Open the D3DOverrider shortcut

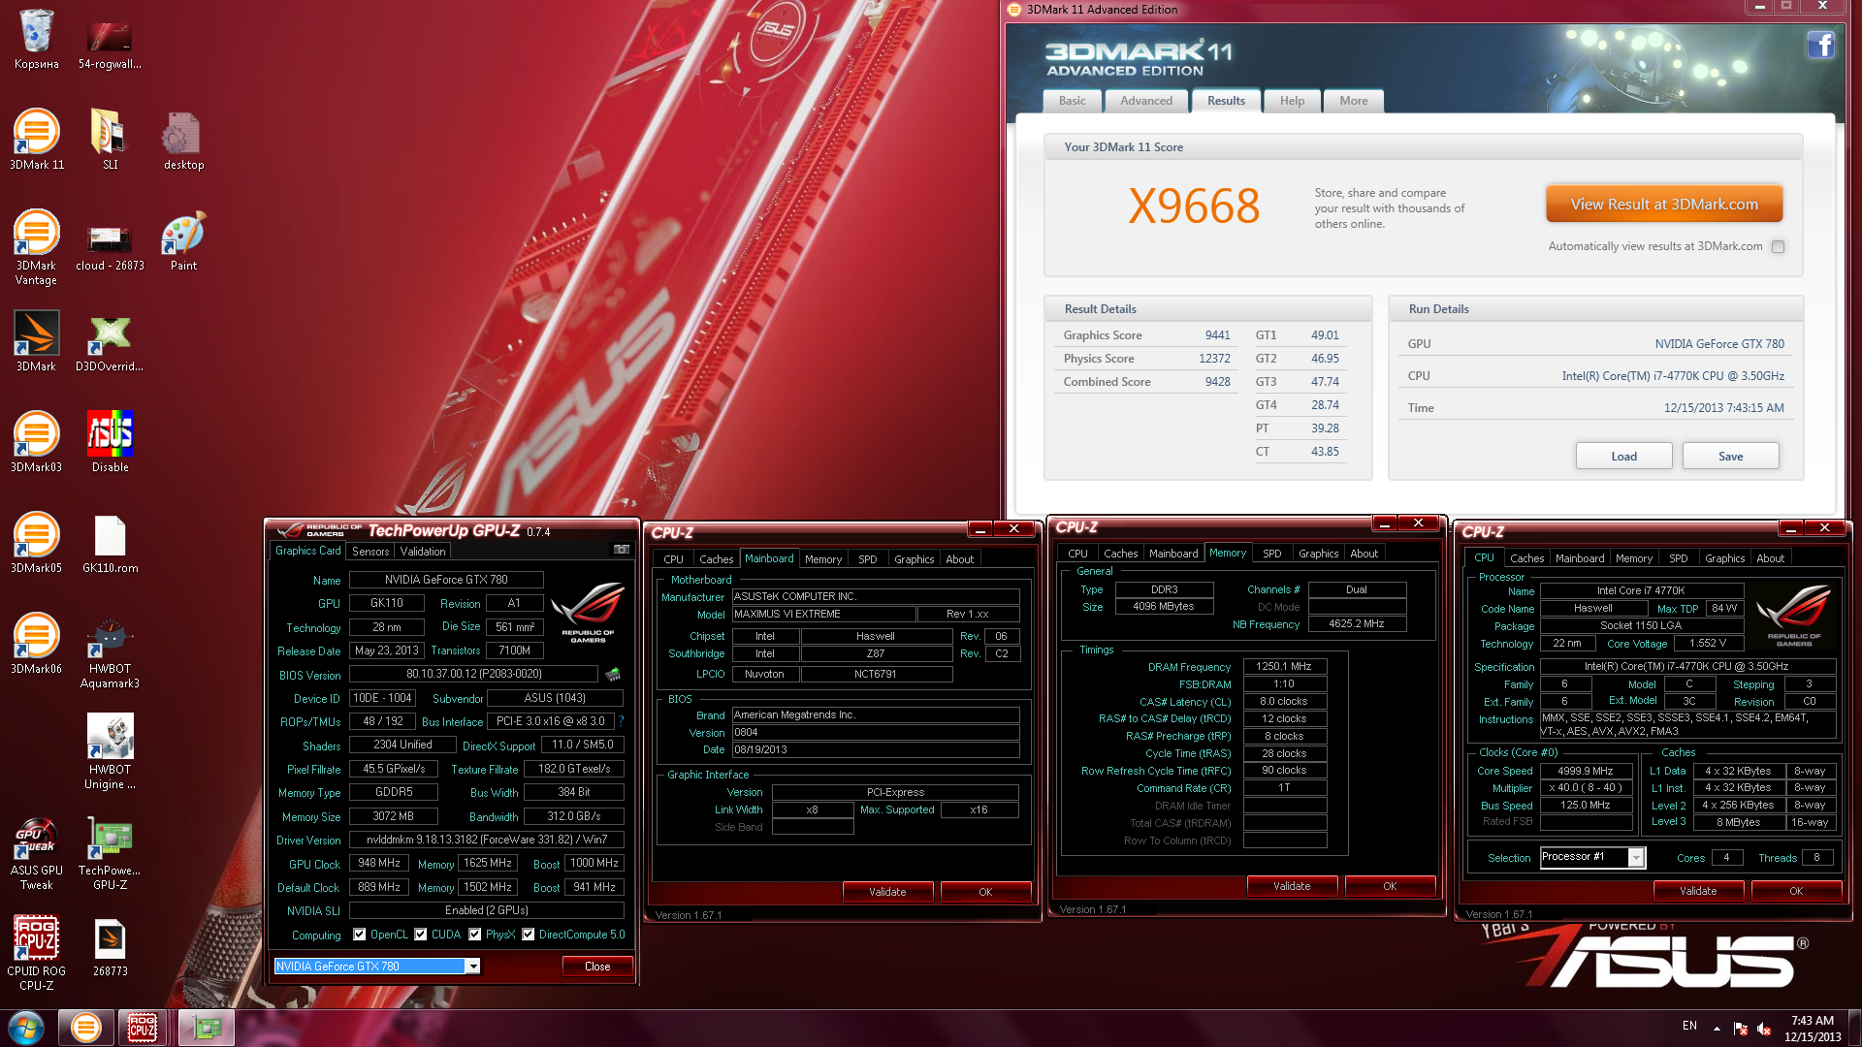[x=110, y=341]
